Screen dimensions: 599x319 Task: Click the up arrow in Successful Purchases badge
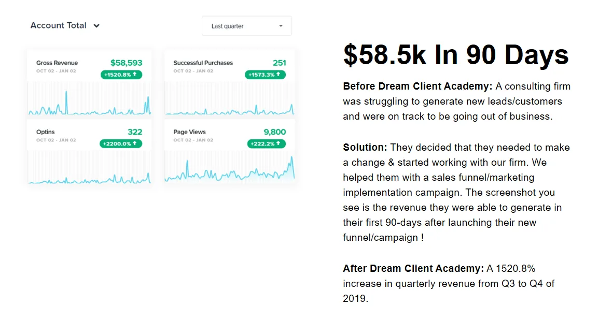[278, 75]
